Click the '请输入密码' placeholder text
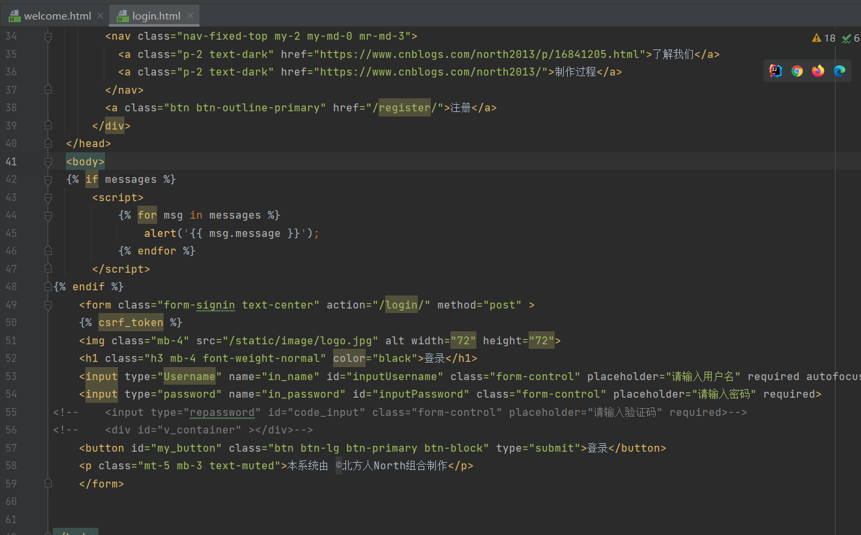This screenshot has width=861, height=535. coord(724,394)
